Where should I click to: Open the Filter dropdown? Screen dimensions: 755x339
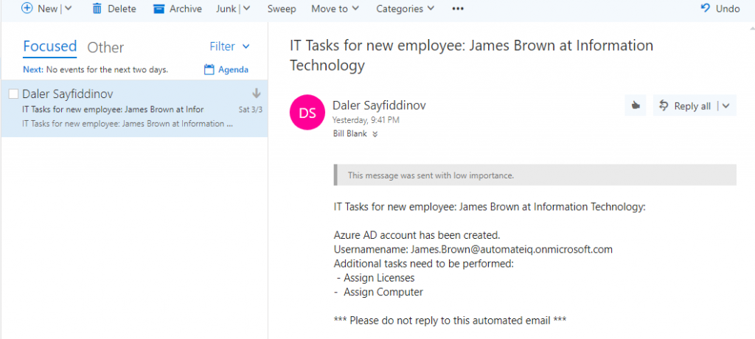pos(229,46)
